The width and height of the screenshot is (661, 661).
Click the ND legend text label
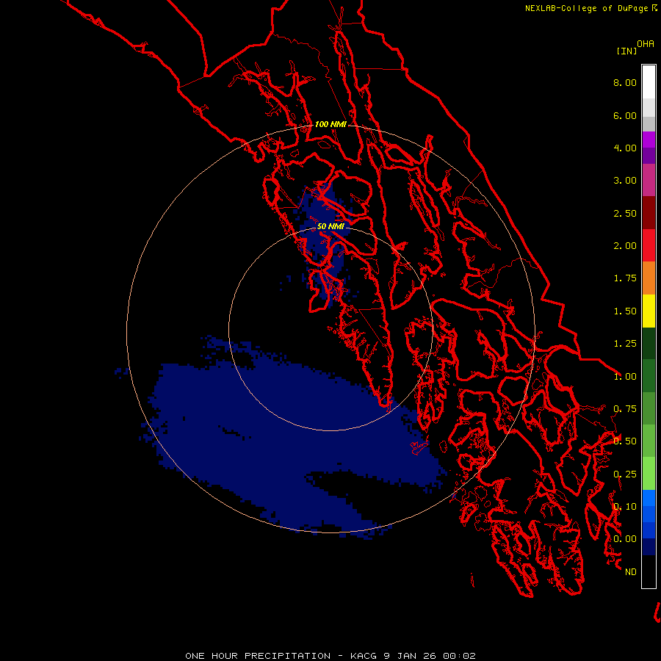click(631, 571)
